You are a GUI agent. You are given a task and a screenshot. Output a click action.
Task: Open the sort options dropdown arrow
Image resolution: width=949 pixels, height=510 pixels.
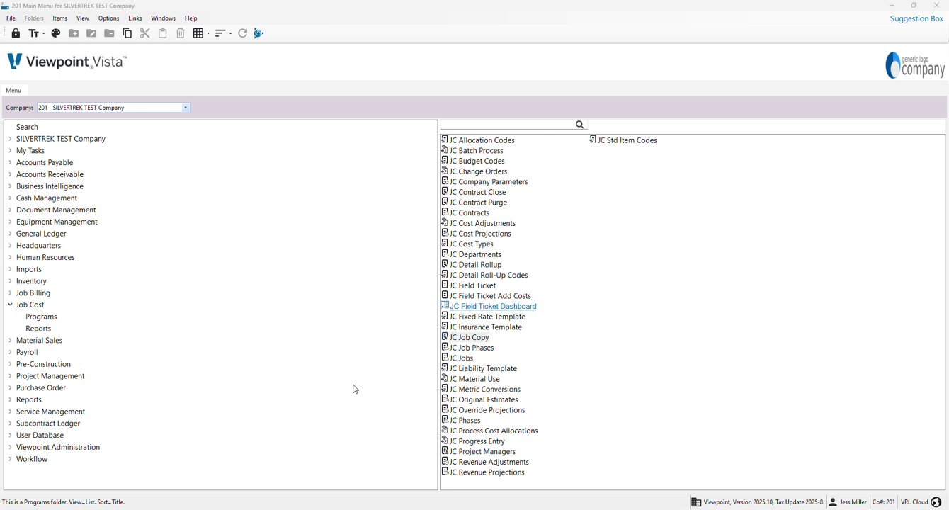pos(230,33)
